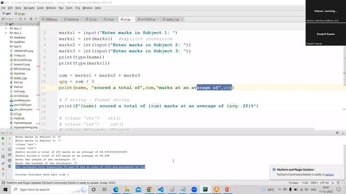Click p1.py in the breadcrumb bar

point(20,13)
